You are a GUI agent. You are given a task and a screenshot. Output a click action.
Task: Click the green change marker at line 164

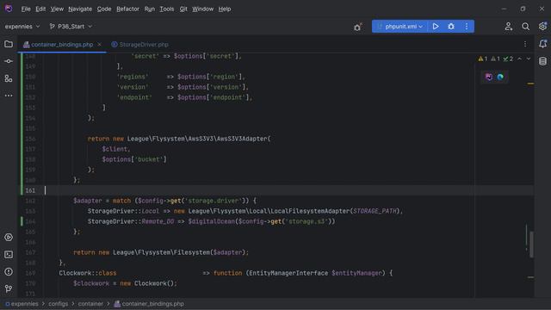tap(22, 221)
